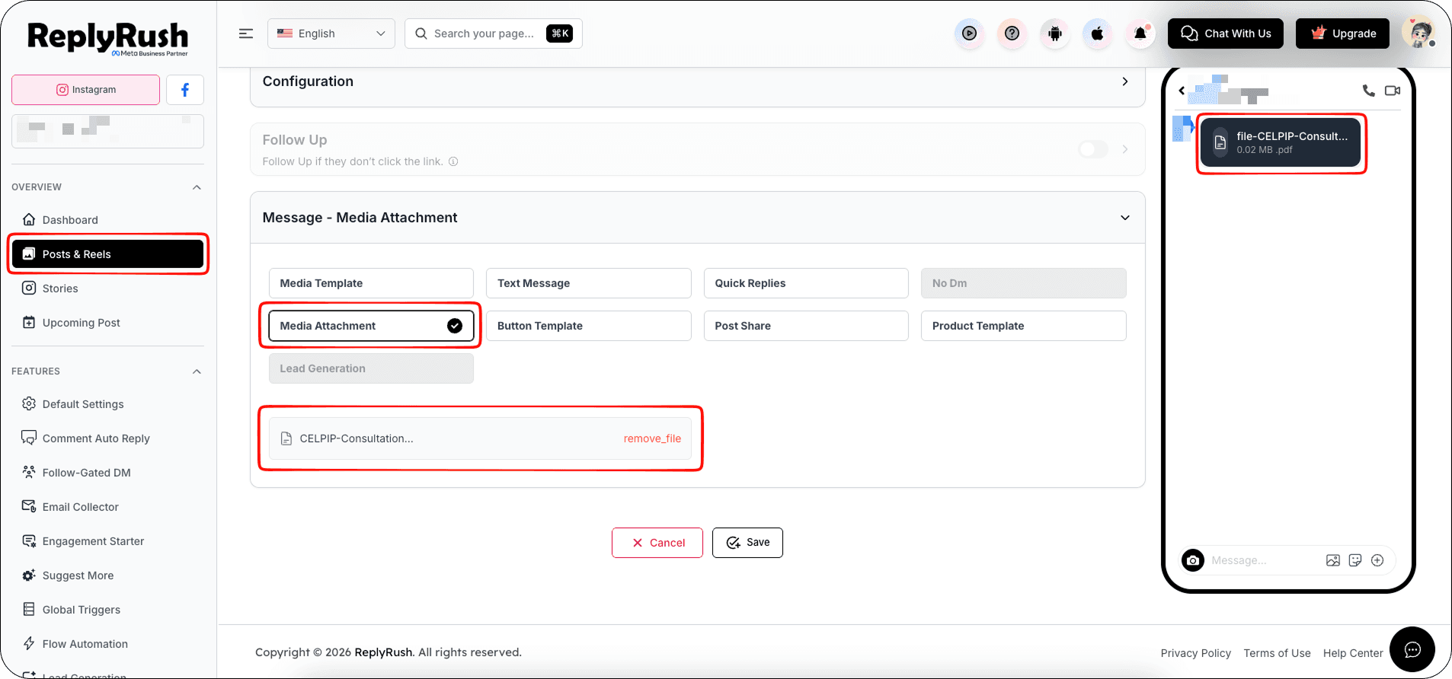
Task: Choose the Button Template message type
Action: [588, 326]
